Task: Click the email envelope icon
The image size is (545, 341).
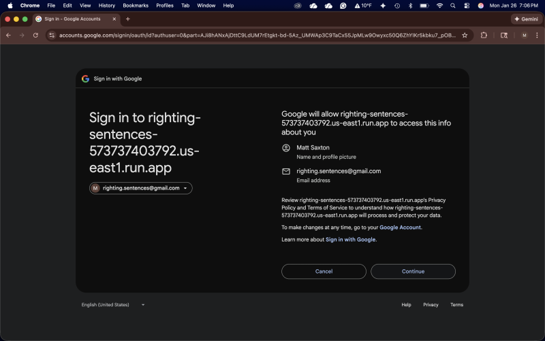Action: tap(285, 171)
